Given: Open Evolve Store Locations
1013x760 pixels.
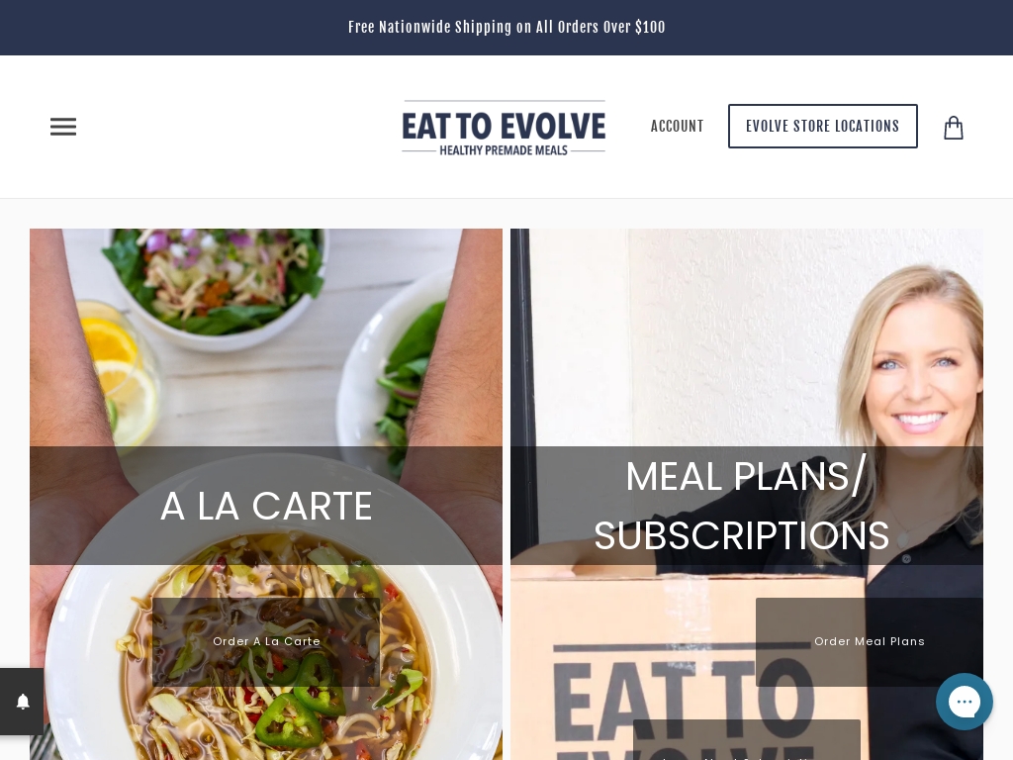Looking at the screenshot, I should click(x=822, y=126).
